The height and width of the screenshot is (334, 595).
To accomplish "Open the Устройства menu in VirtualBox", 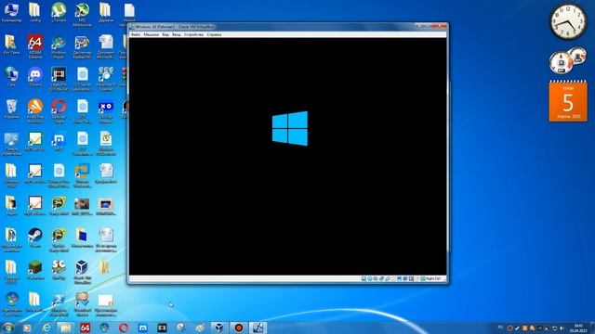I will (x=193, y=34).
